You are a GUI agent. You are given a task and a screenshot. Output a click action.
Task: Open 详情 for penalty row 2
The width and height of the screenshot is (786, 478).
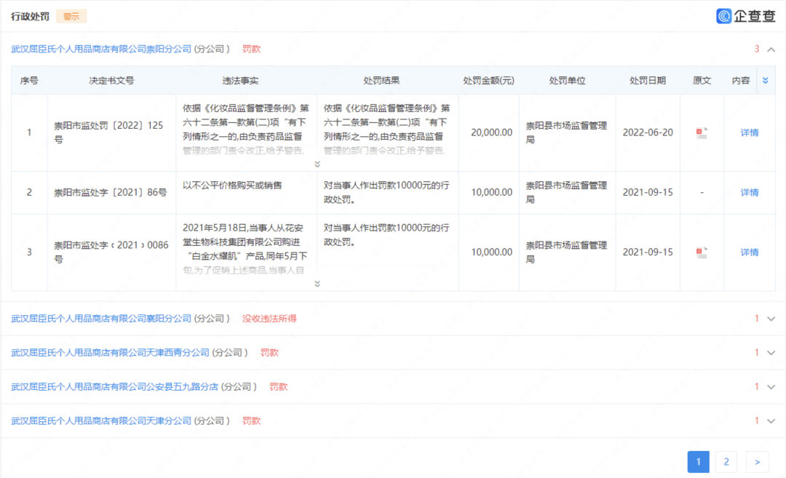point(750,192)
